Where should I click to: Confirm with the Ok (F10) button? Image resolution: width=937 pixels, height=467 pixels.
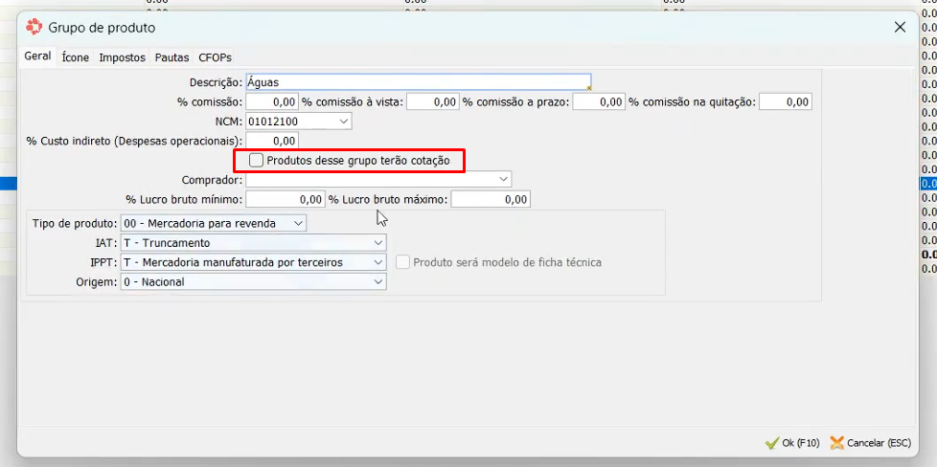coord(792,443)
